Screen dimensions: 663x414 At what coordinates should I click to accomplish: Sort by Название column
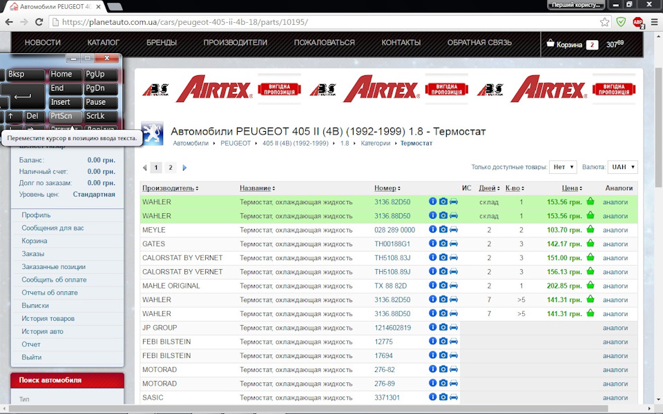click(257, 188)
